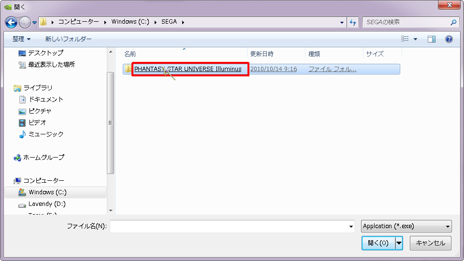Select PHANTASY STAR UNIVERSE Illuminus folder
464x261 pixels.
(188, 69)
